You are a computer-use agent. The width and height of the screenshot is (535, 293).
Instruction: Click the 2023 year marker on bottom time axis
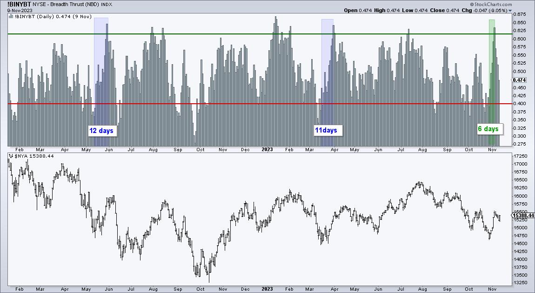tap(267, 289)
